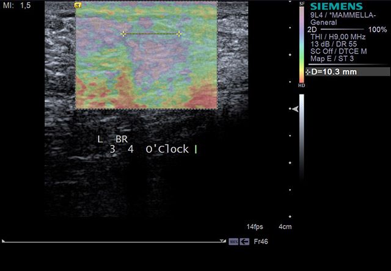
Task: Click the caliper symbol beside D=10.3 mm
Action: click(308, 72)
